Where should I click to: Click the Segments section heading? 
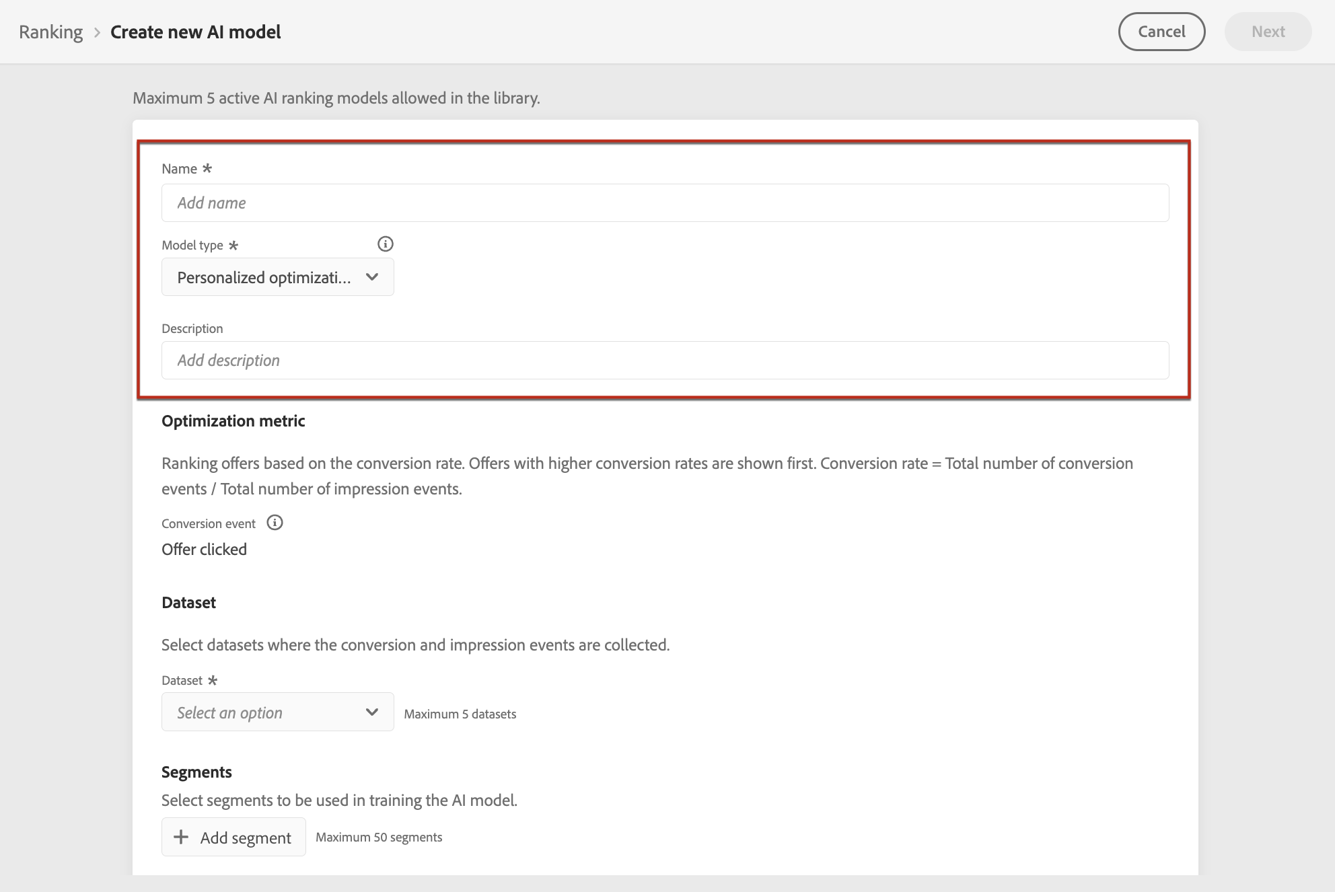(196, 772)
